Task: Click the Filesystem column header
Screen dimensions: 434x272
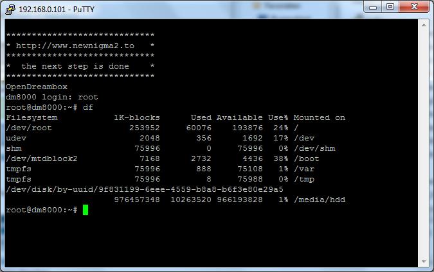Action: [x=32, y=117]
